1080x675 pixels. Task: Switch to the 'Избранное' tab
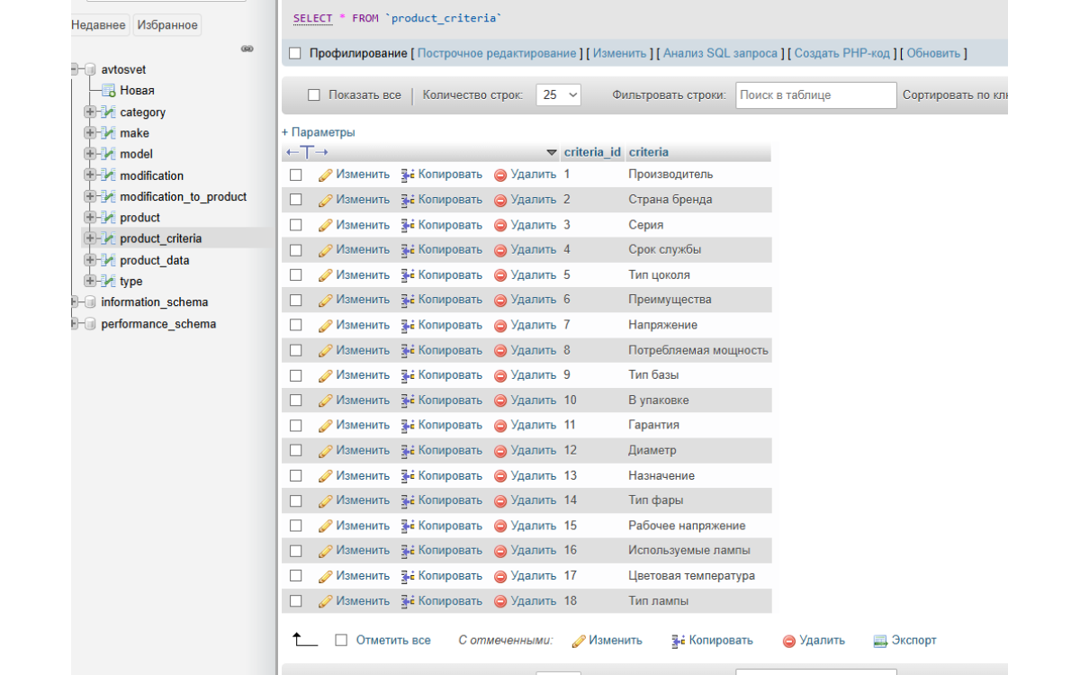tap(167, 25)
